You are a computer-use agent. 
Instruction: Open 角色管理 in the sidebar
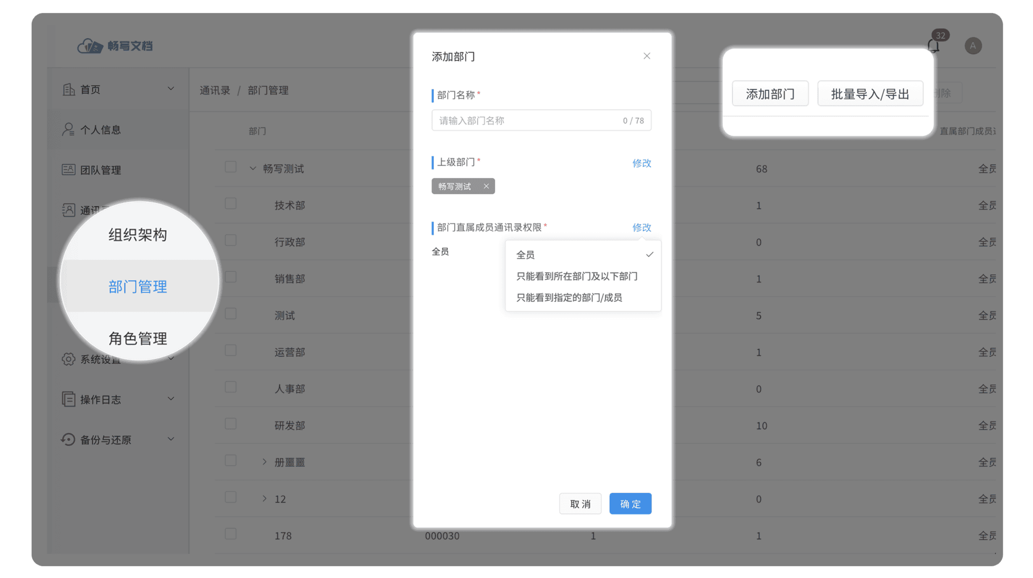click(138, 339)
